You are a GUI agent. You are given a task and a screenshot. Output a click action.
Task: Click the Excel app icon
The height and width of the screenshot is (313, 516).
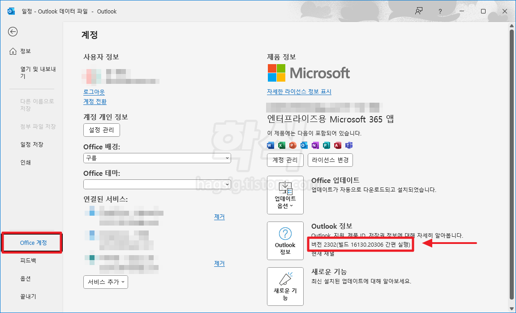(282, 145)
